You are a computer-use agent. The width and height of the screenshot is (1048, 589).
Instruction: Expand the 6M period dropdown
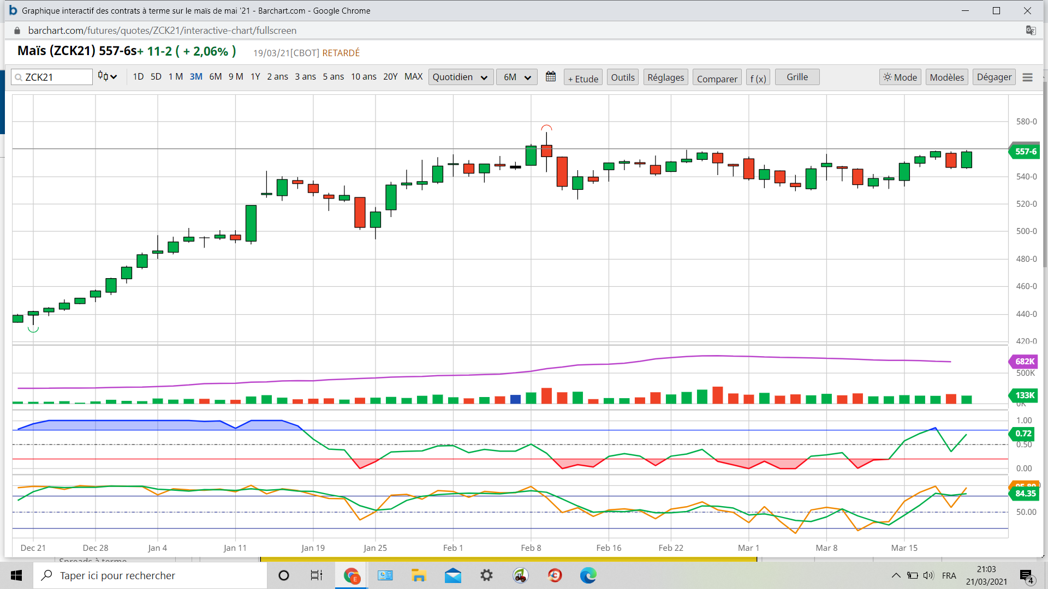pos(516,77)
